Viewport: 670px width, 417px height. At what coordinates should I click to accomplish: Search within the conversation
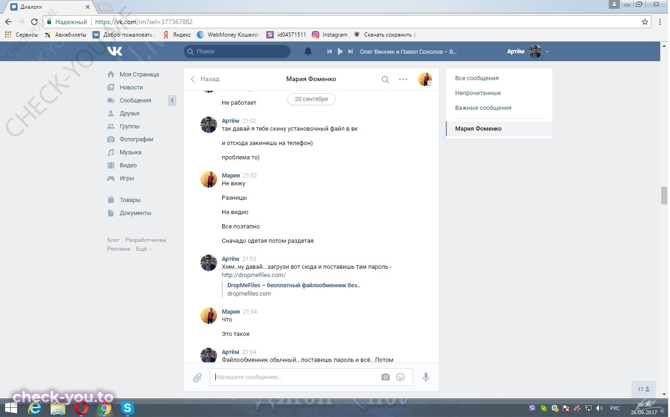pos(385,80)
